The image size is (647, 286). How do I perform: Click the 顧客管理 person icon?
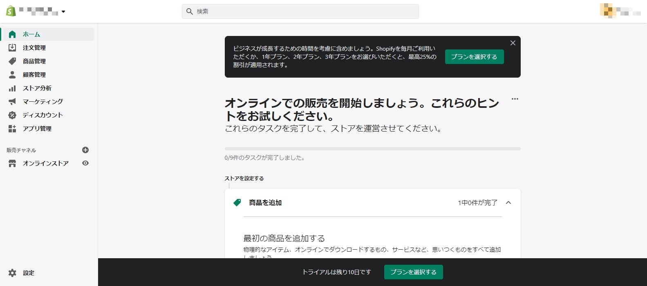tap(12, 75)
